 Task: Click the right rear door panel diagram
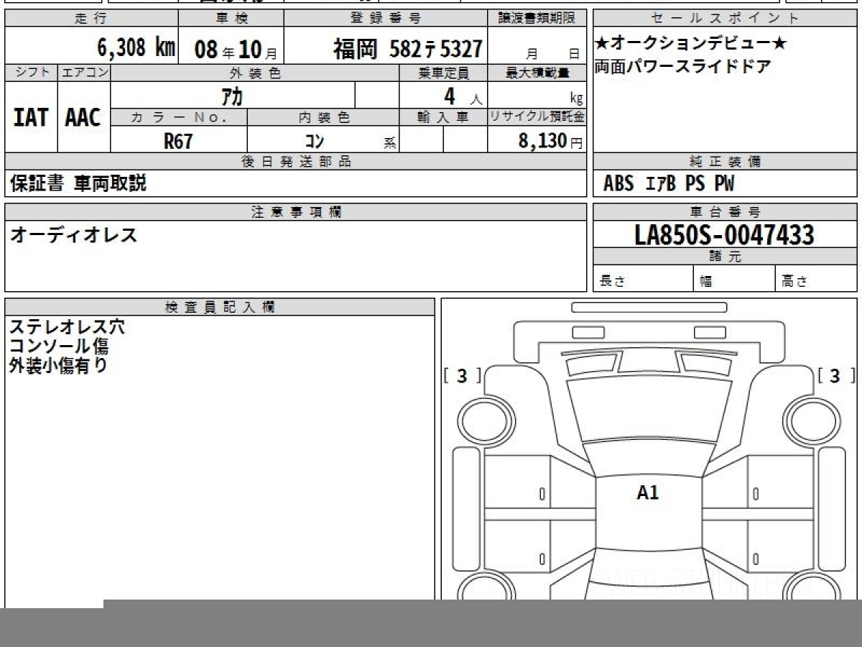point(780,554)
